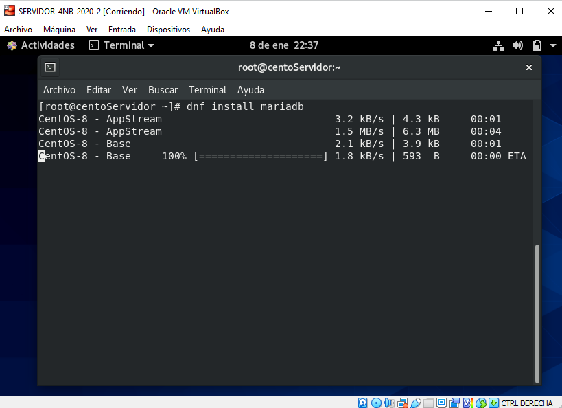562x408 pixels.
Task: Open the clock menu showing 8 de ene
Action: click(x=281, y=45)
